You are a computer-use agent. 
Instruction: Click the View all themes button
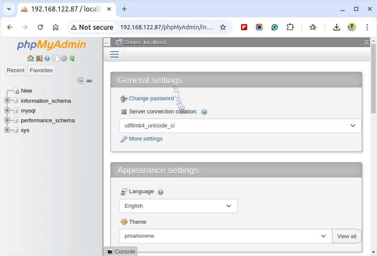tap(347, 236)
